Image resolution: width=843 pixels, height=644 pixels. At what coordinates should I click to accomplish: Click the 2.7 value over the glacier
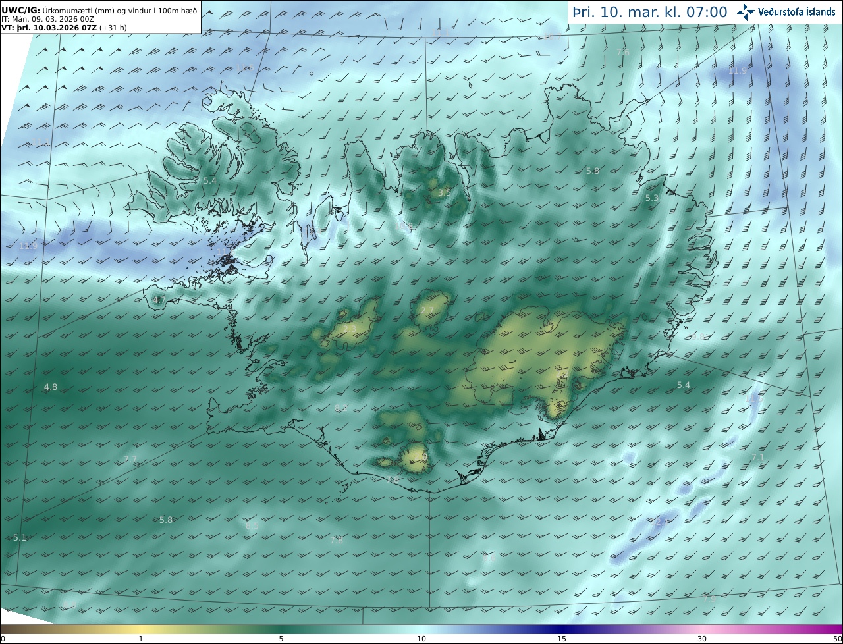pos(427,310)
